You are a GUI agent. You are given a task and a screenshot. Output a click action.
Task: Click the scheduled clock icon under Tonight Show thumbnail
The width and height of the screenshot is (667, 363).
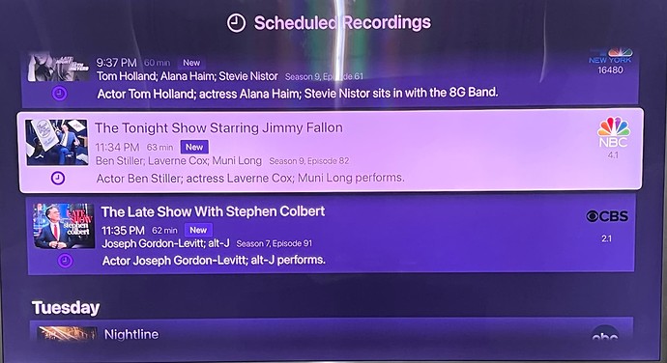tap(58, 178)
